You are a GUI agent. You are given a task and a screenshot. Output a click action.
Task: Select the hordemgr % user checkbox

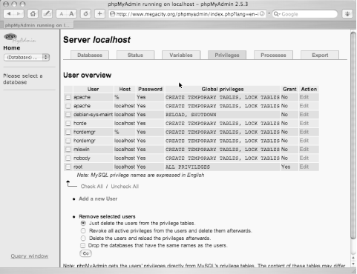pyautogui.click(x=68, y=133)
